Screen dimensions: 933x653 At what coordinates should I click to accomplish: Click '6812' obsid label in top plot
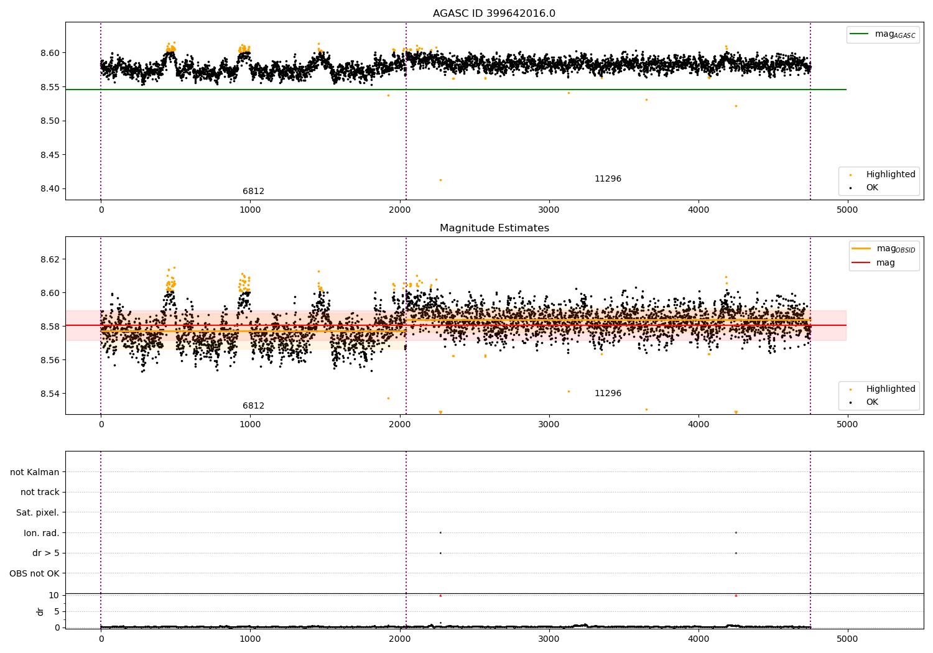(x=253, y=192)
